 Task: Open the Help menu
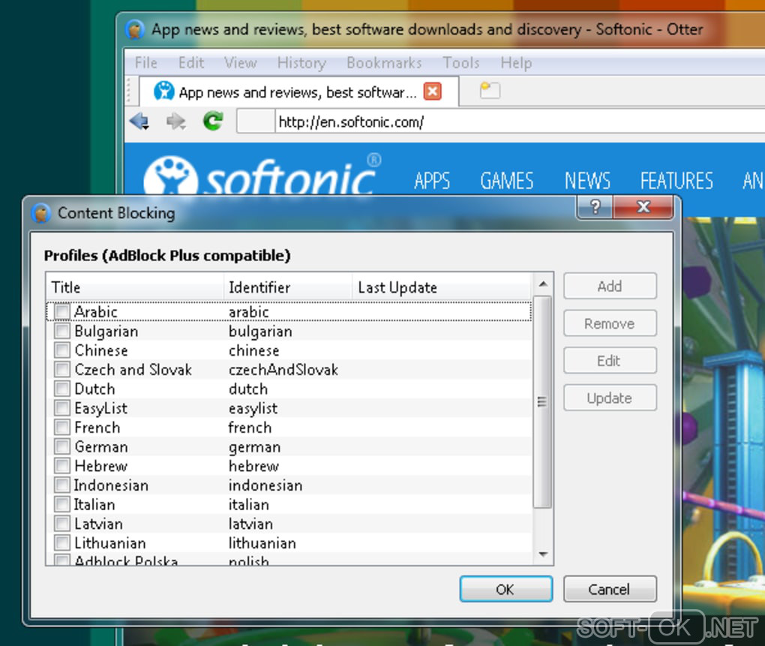pyautogui.click(x=516, y=63)
